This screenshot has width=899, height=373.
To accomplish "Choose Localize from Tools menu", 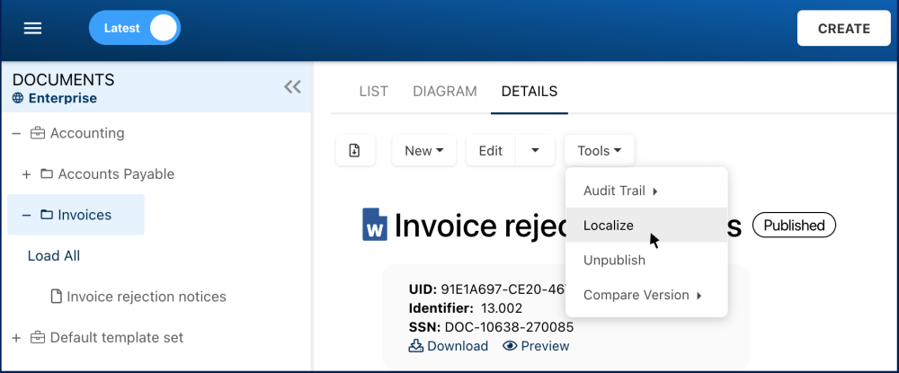I will click(x=646, y=226).
